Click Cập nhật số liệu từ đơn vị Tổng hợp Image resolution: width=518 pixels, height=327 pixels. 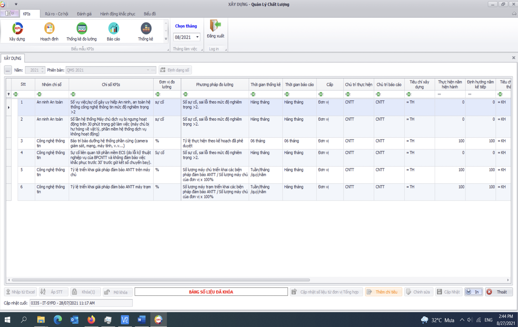[326, 292]
